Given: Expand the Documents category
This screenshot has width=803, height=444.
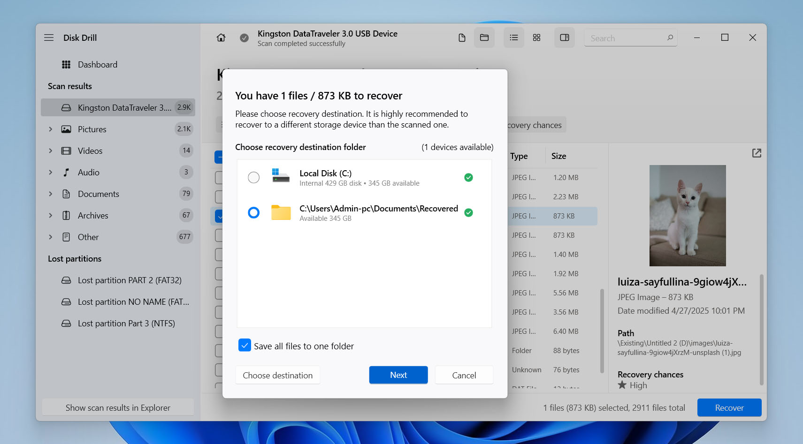Looking at the screenshot, I should pyautogui.click(x=51, y=194).
